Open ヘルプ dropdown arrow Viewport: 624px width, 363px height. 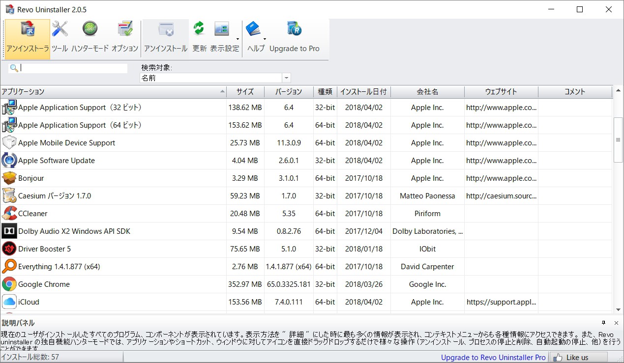[x=265, y=39]
